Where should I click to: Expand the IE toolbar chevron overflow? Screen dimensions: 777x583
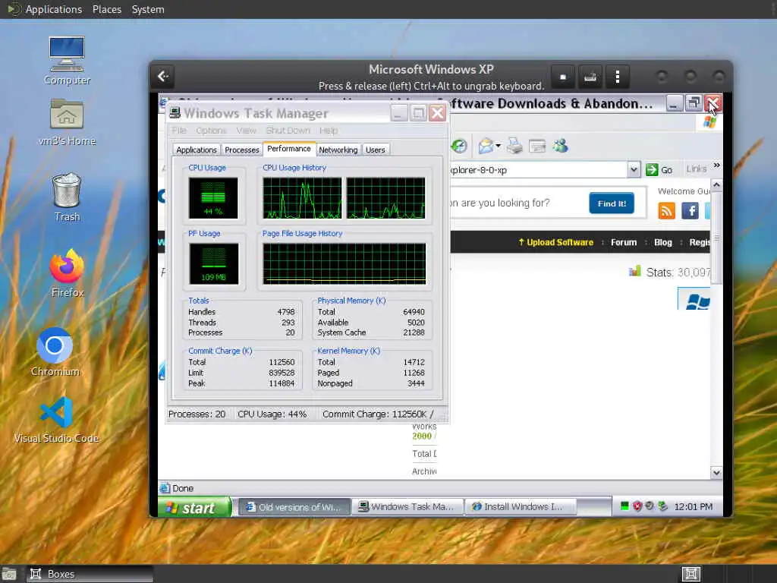coord(716,165)
